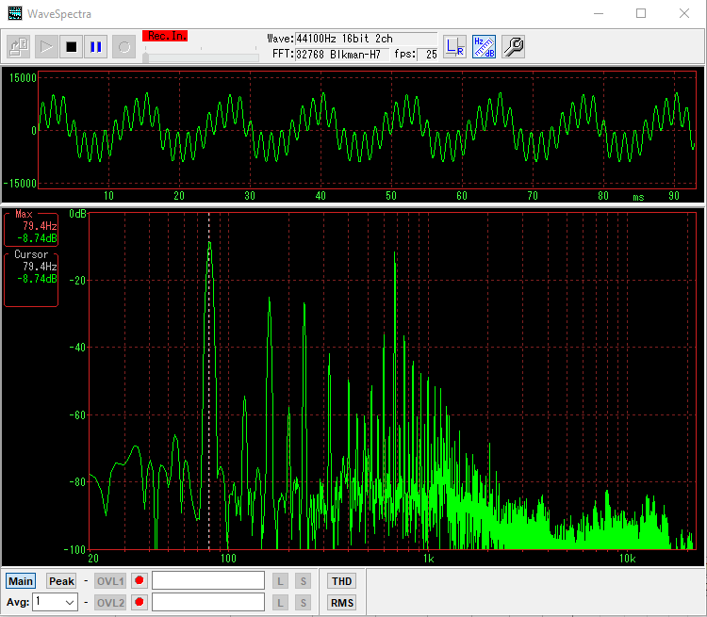Click the 15000 amplitude axis label
Viewport: 707px width, 617px height.
tap(23, 78)
